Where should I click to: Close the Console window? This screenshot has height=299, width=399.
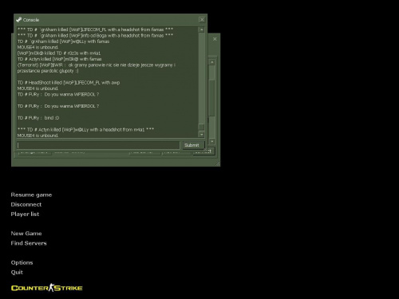pyautogui.click(x=202, y=20)
